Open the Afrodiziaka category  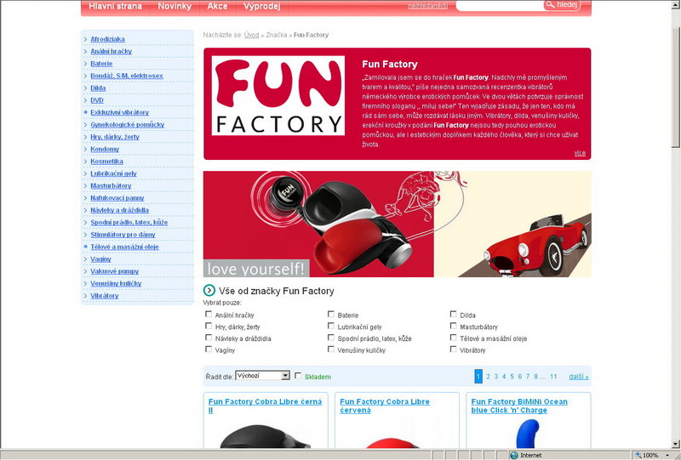click(108, 39)
